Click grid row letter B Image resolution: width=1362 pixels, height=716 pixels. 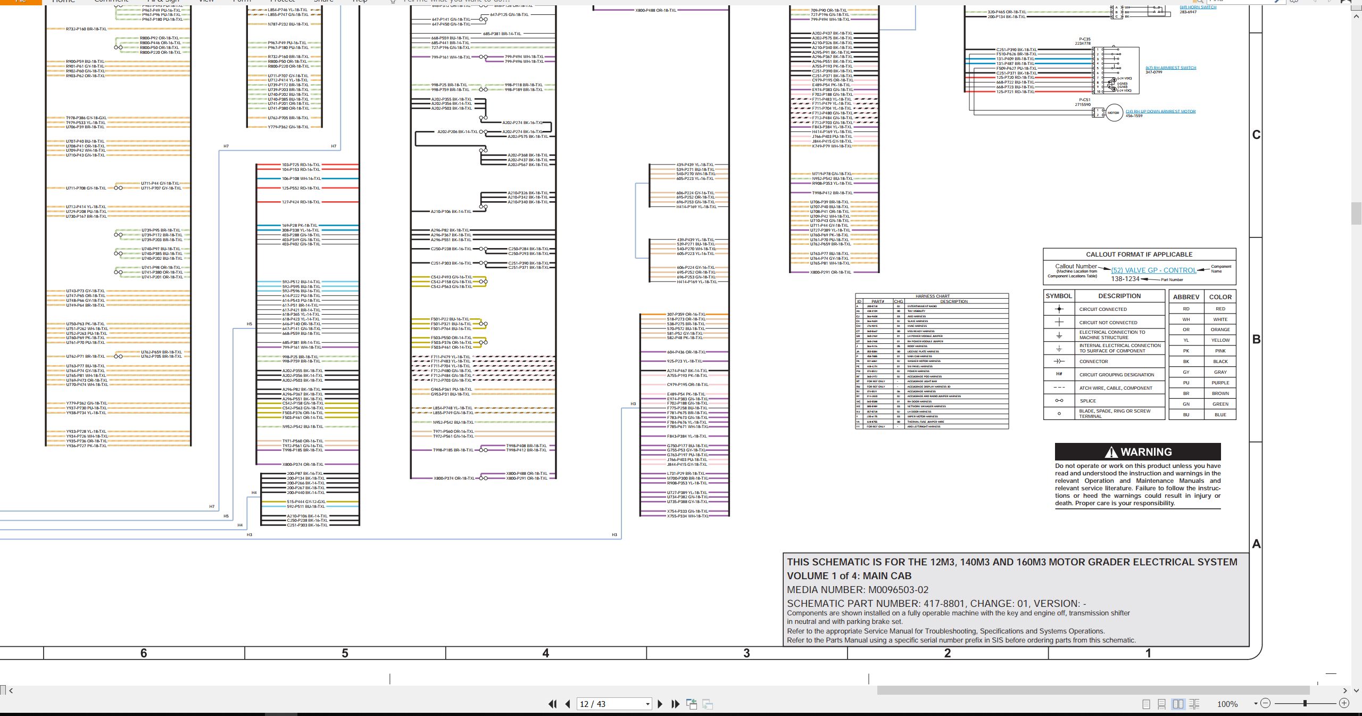tap(1256, 339)
